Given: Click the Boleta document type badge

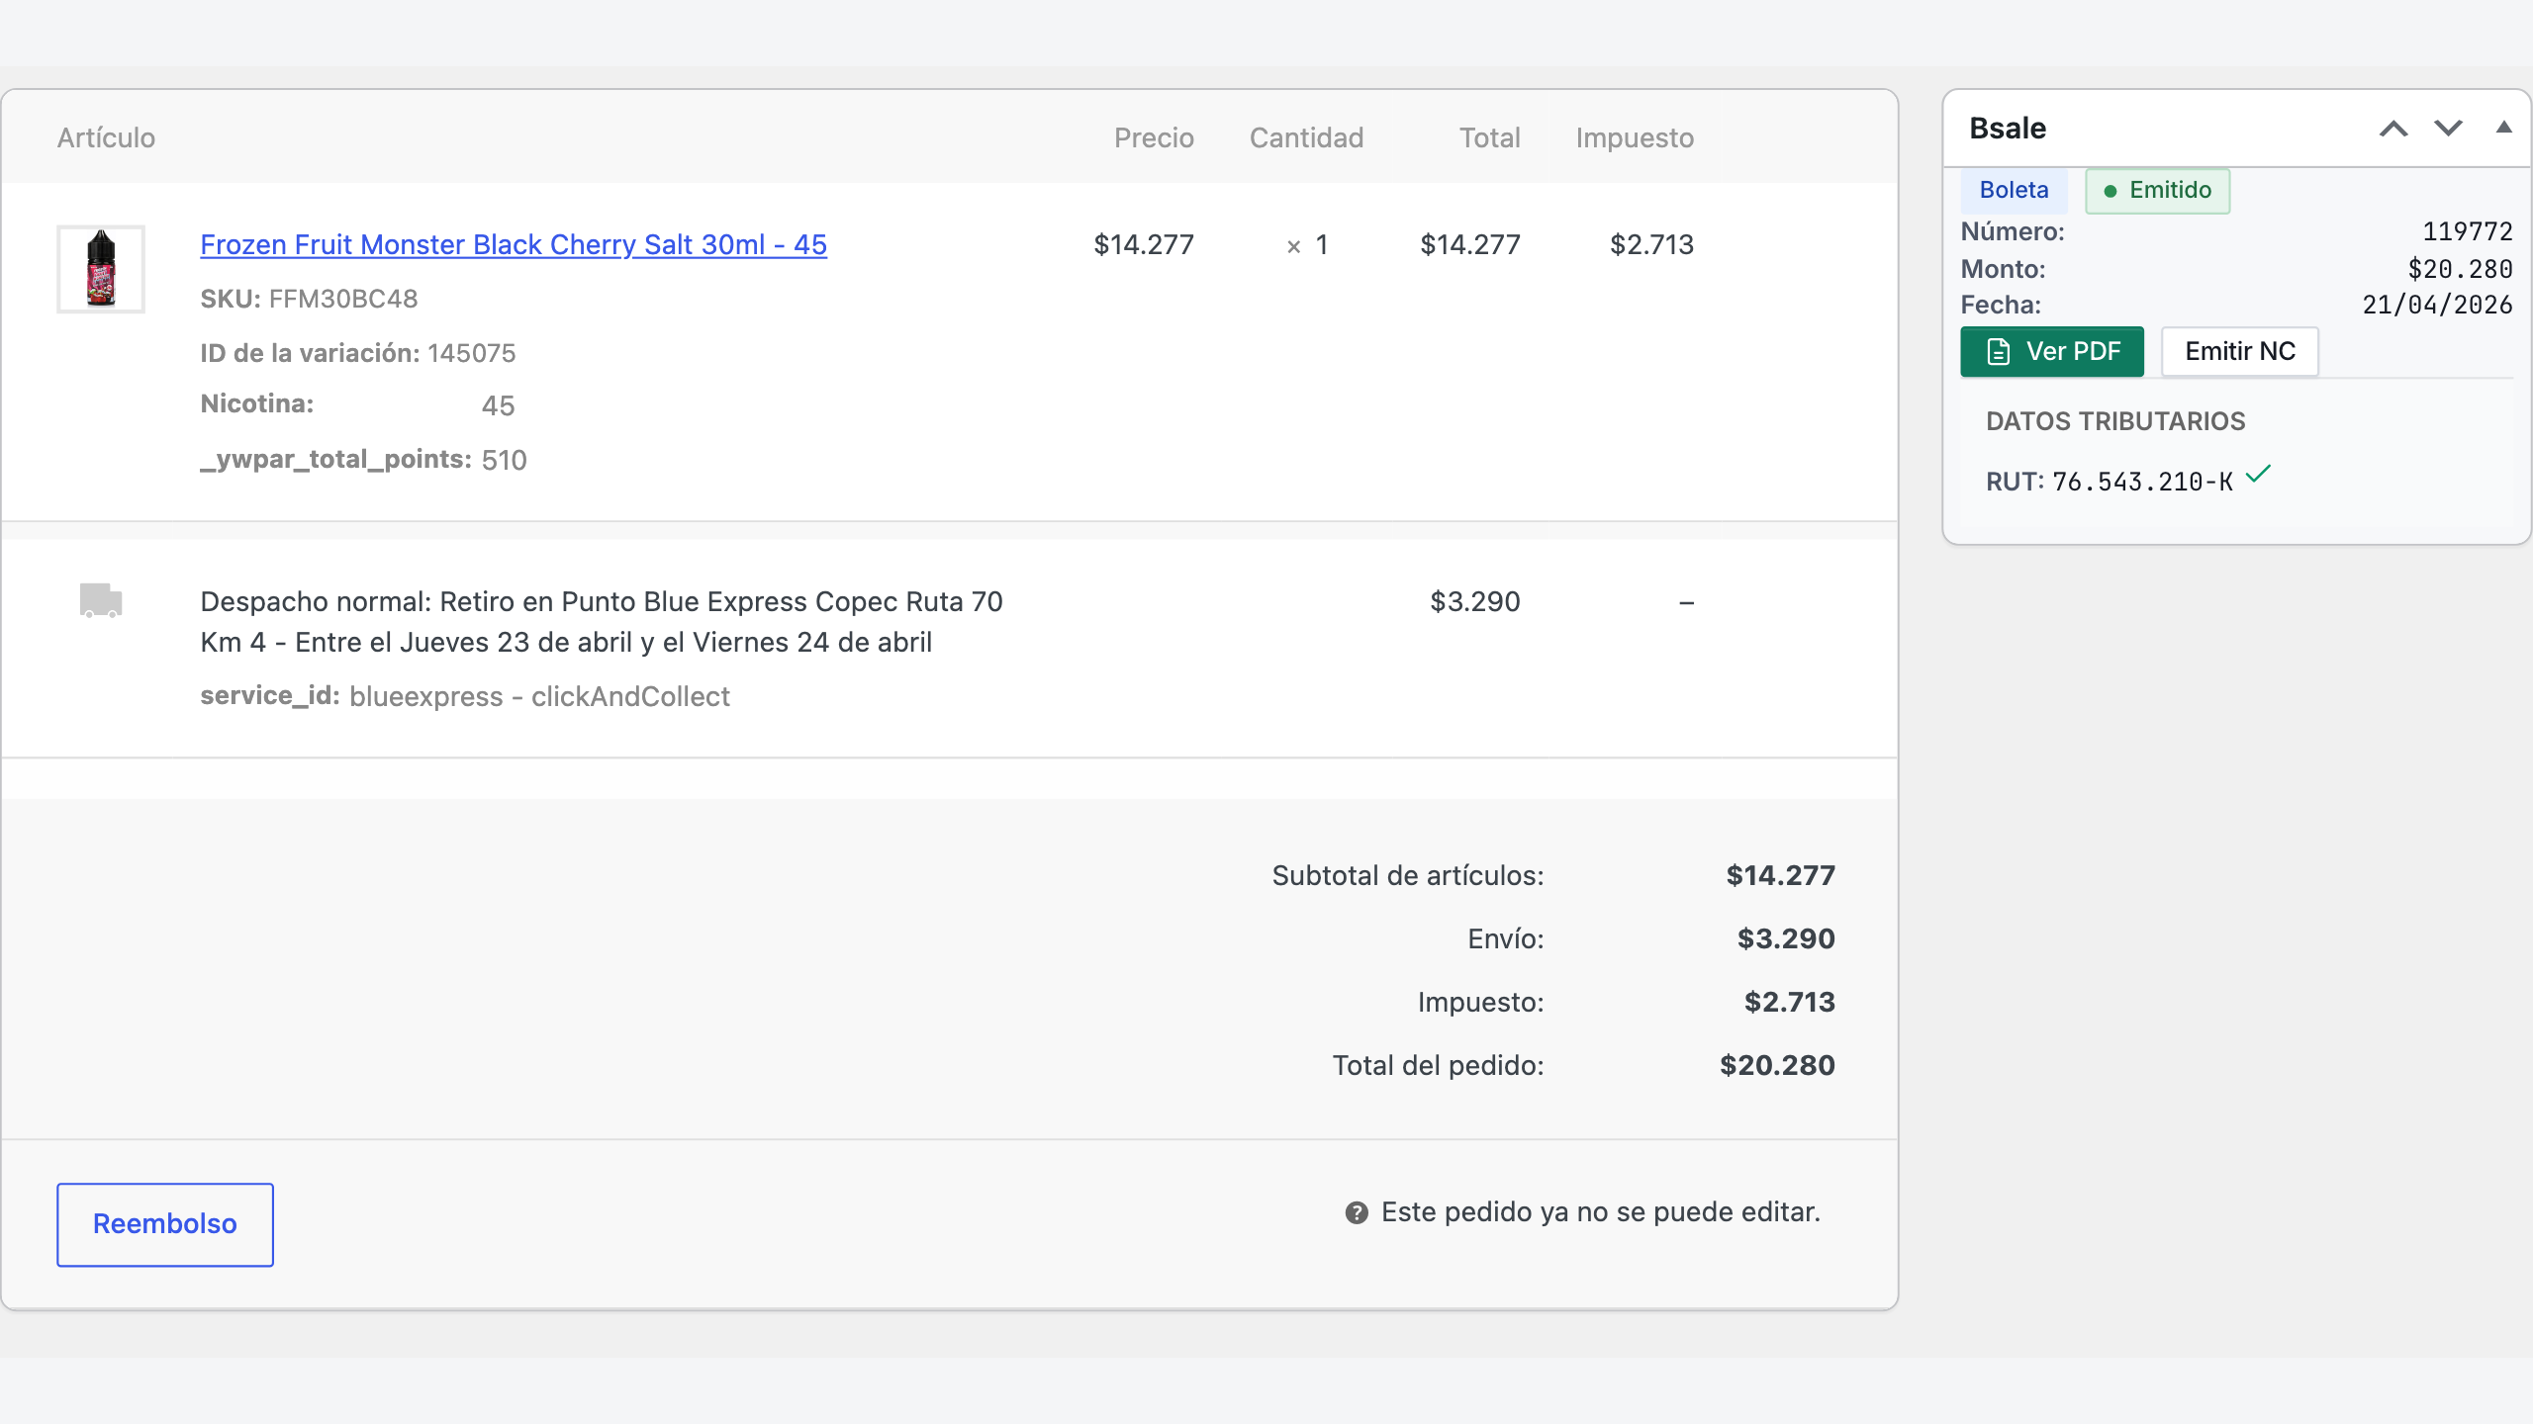Looking at the screenshot, I should point(2015,190).
